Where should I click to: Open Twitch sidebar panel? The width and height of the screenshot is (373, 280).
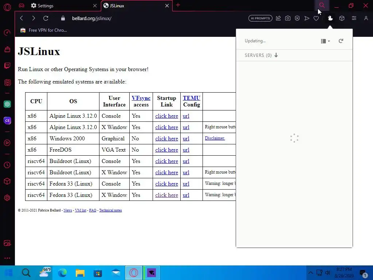coord(7,66)
